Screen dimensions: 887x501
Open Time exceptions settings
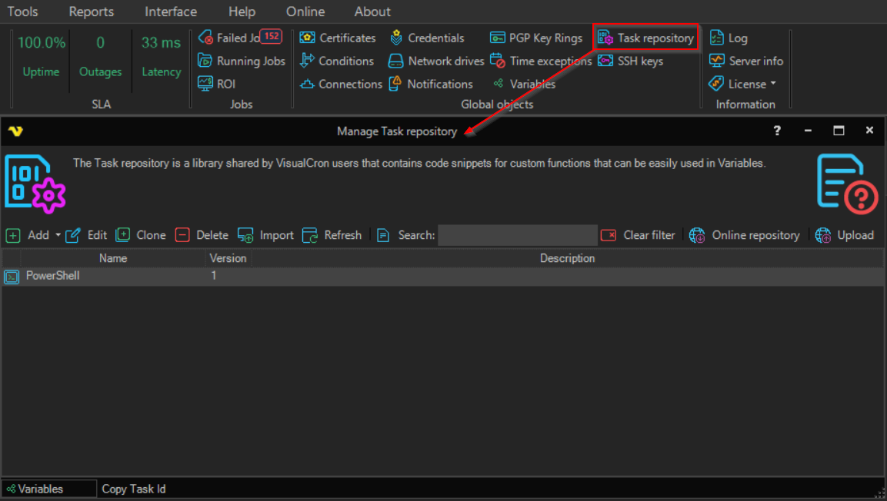[541, 61]
